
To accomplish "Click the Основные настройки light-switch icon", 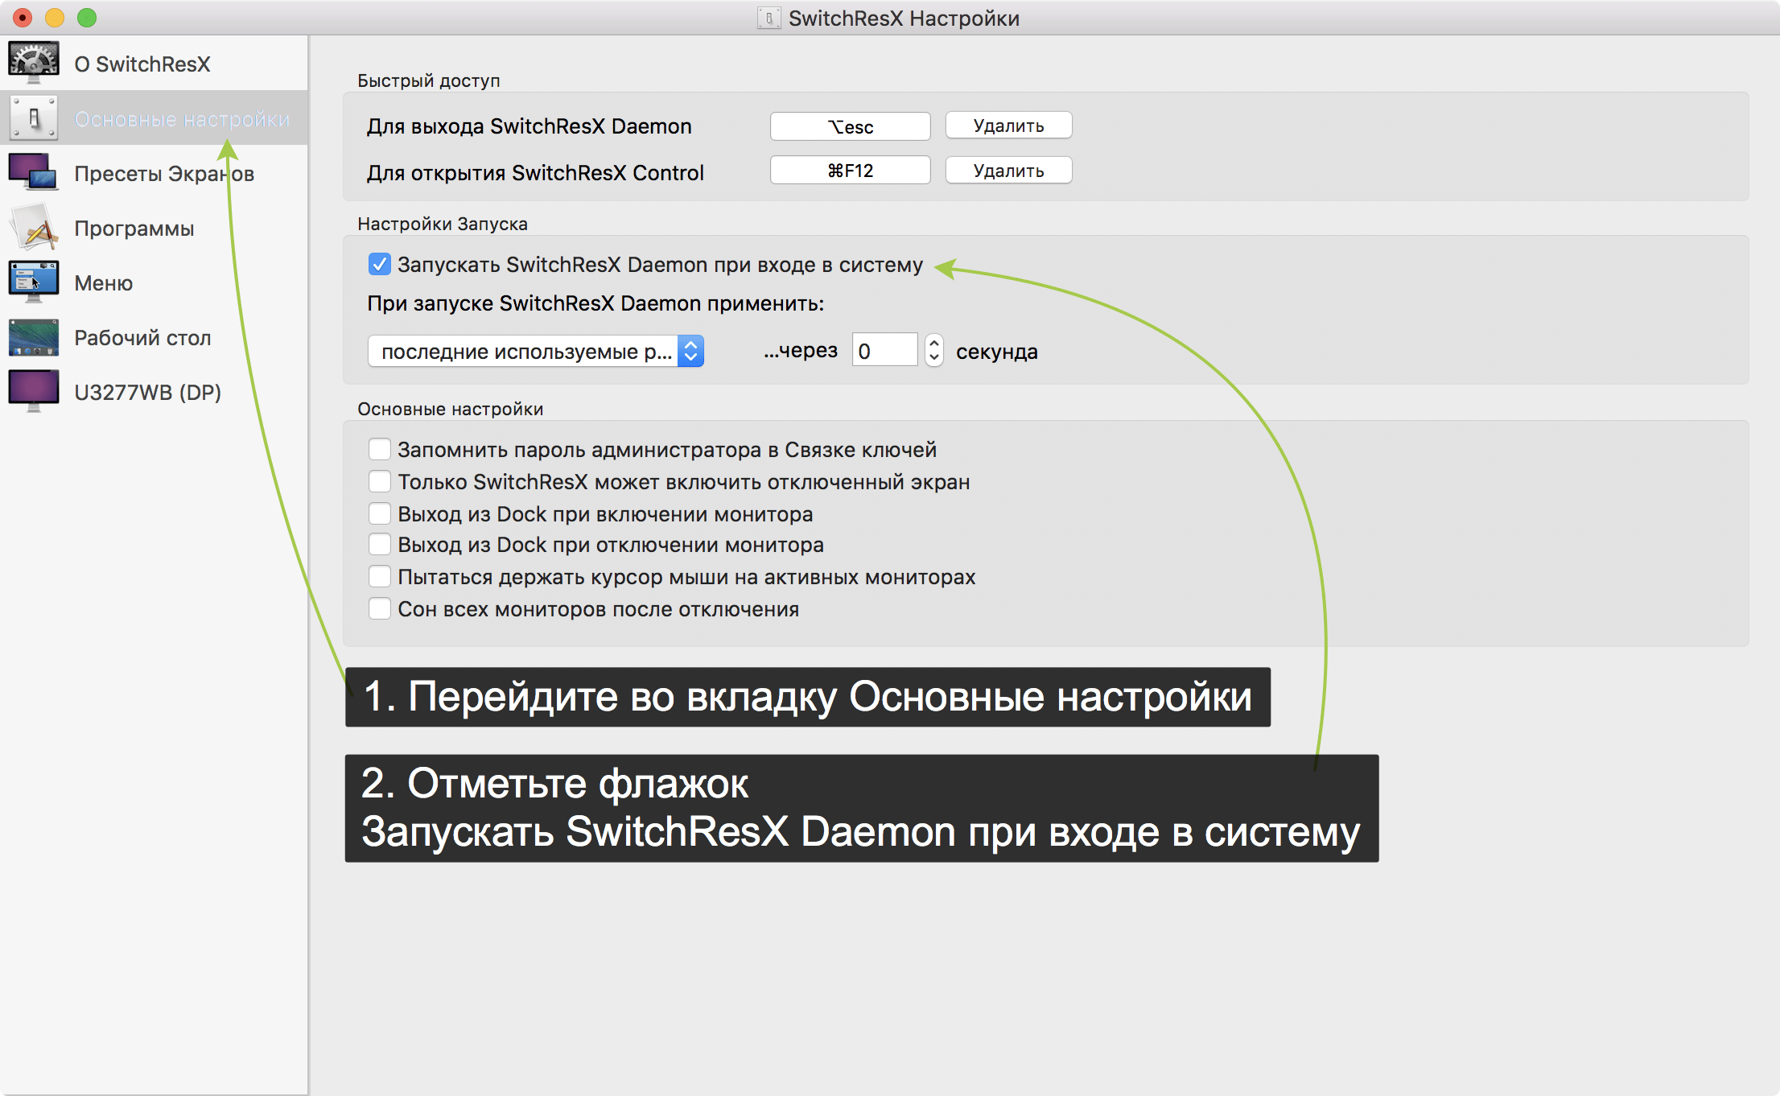I will tap(33, 118).
